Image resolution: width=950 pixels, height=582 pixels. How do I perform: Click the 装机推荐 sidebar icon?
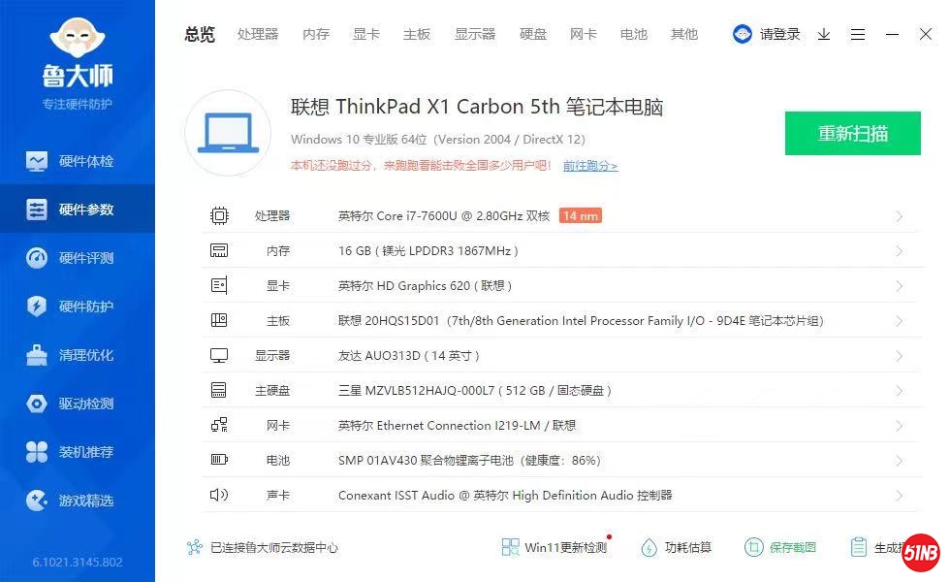click(x=37, y=452)
